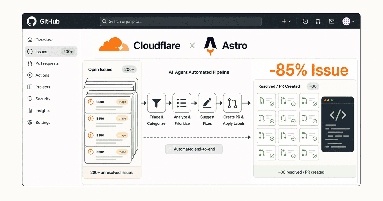The height and width of the screenshot is (201, 383).
Task: Select Issues in the sidebar
Action: [x=51, y=52]
